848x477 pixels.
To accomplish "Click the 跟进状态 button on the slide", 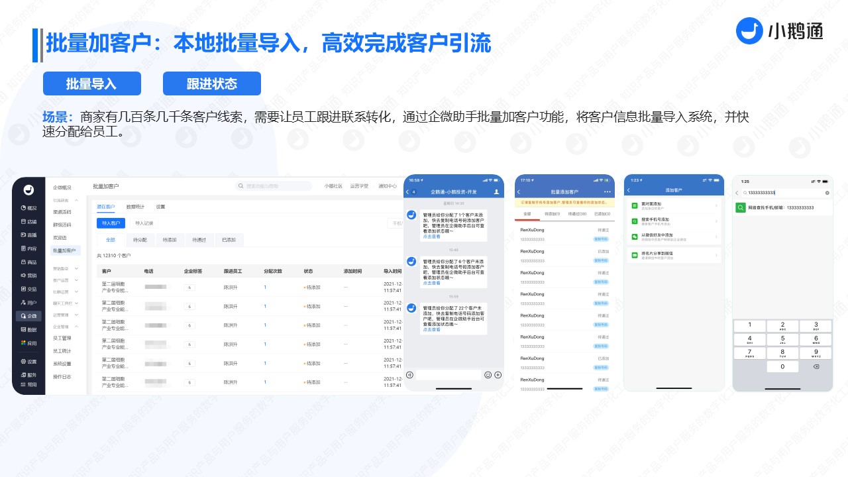I will click(212, 83).
